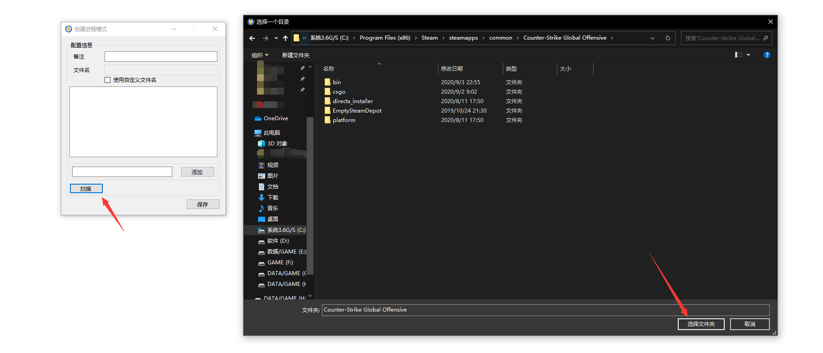Open 3D 对象 folder
Screen dimensions: 823x353
point(277,144)
